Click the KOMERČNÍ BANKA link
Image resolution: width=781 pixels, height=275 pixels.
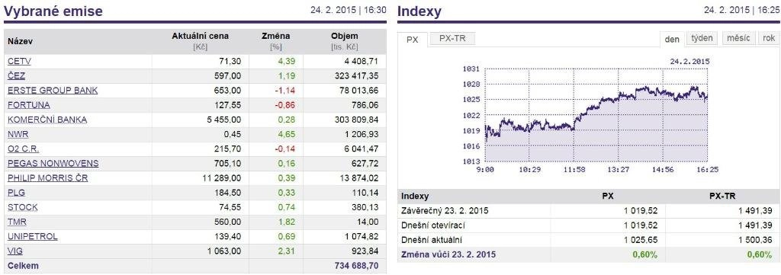click(x=47, y=120)
